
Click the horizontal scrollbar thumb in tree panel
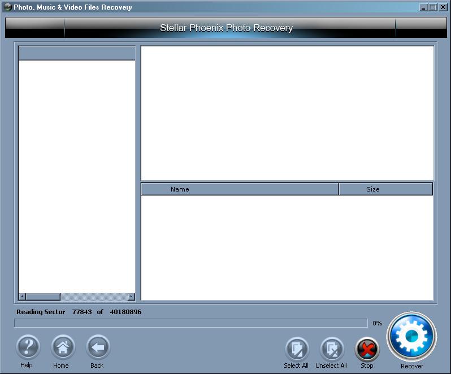coord(43,297)
